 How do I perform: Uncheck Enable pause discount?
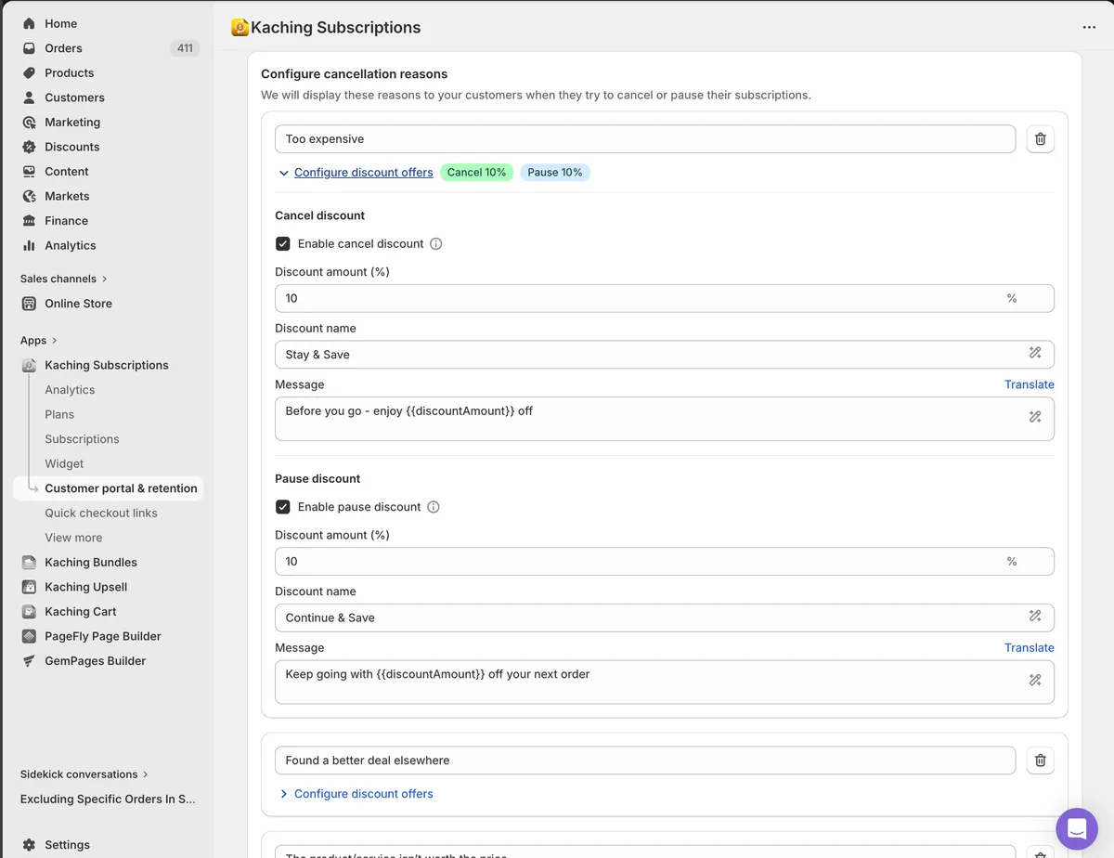click(x=283, y=507)
